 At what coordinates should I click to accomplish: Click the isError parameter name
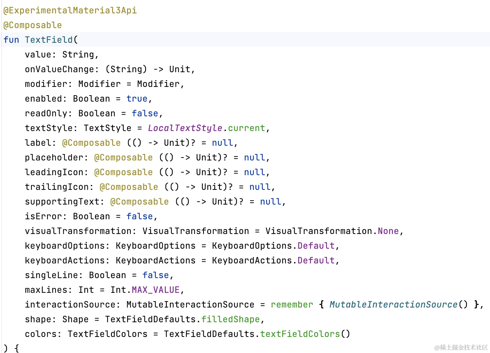(x=43, y=216)
